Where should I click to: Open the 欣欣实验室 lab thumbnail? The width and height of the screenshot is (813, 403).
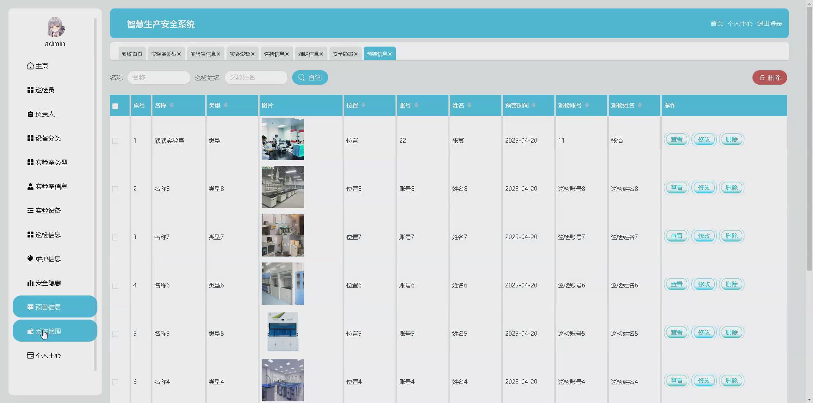282,139
